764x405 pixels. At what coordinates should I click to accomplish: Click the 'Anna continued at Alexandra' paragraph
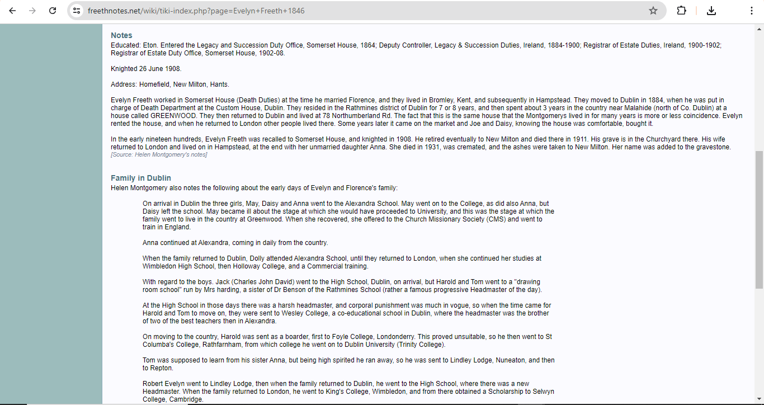[235, 243]
